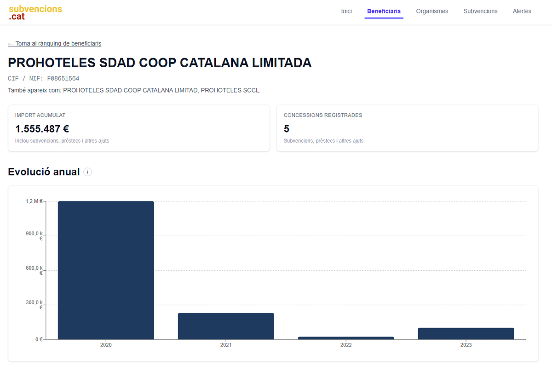Click the concessions count value 5

(x=287, y=129)
